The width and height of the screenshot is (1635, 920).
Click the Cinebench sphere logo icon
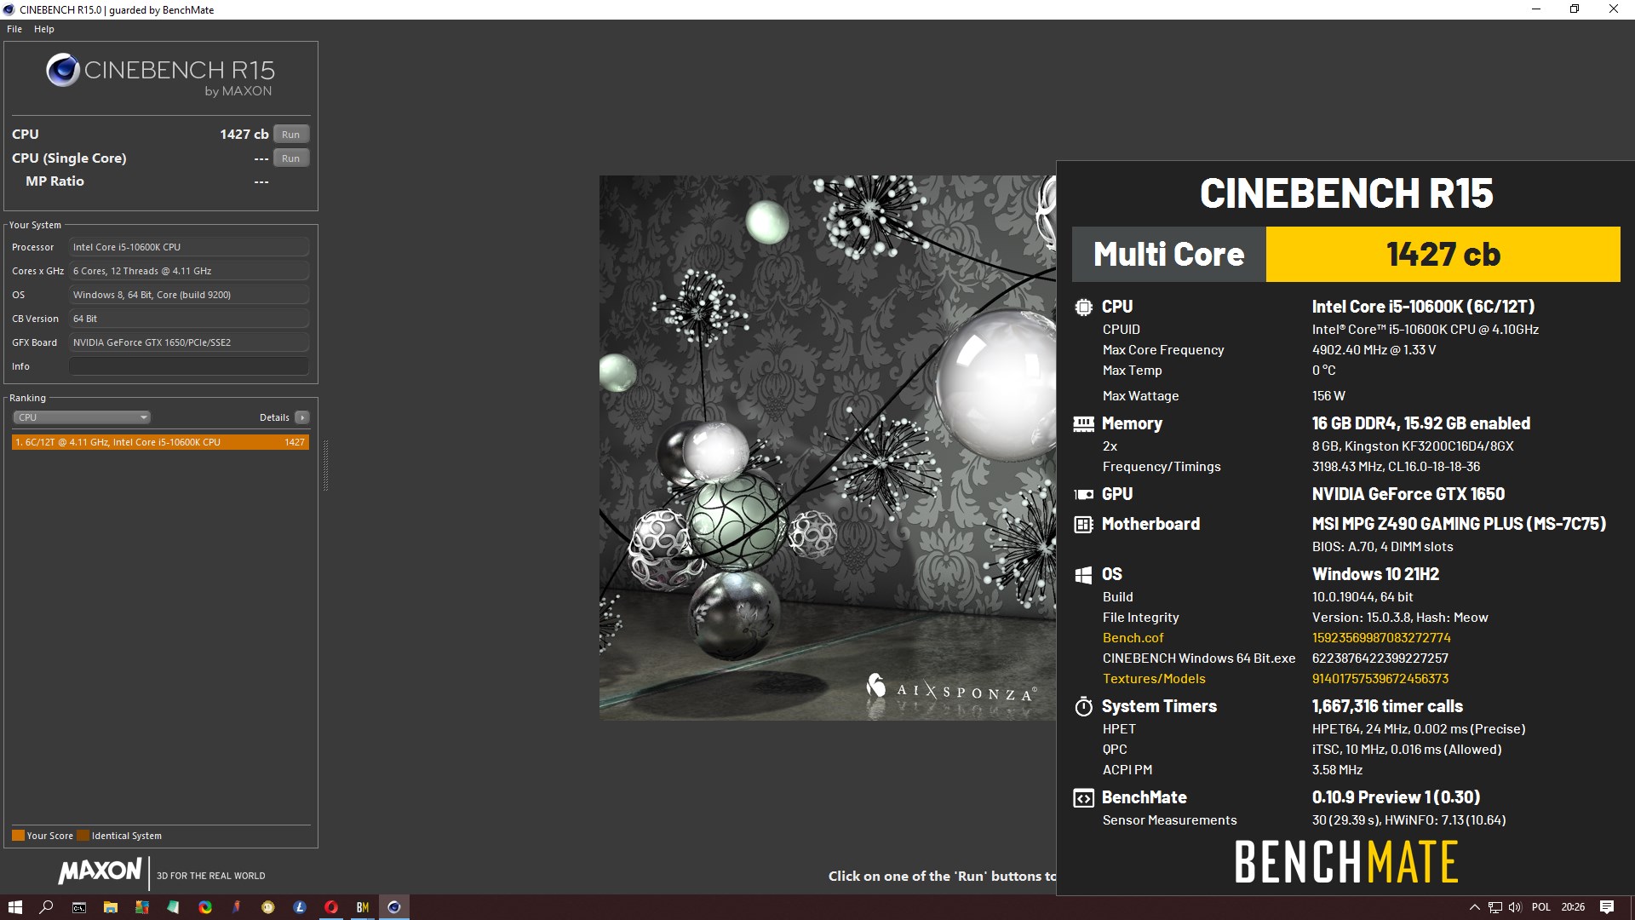[x=62, y=71]
